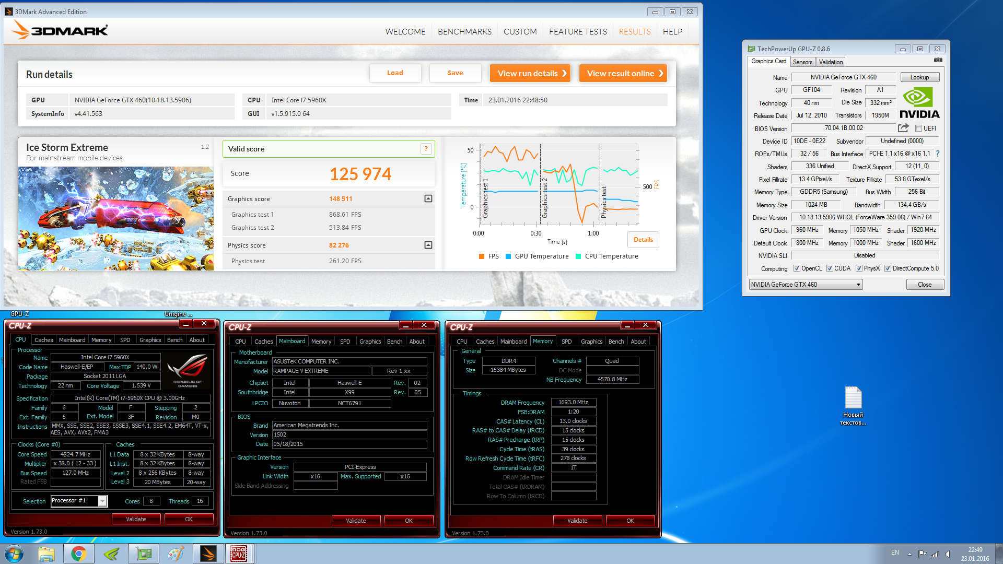Image resolution: width=1003 pixels, height=564 pixels.
Task: Open NVIDIA taskbar application icon
Action: tap(111, 554)
